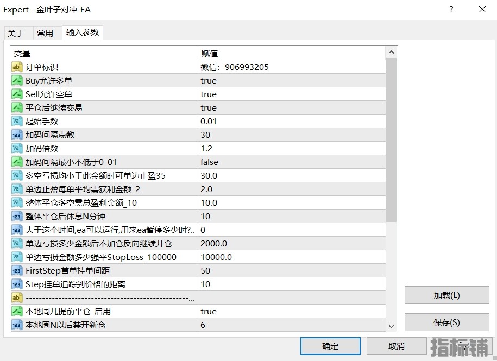The width and height of the screenshot is (497, 361).
Task: Select the 本地周N以后禁开新仓 variable name
Action: click(x=65, y=325)
